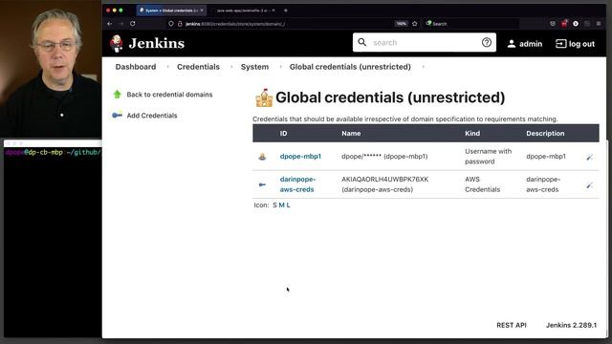This screenshot has width=612, height=344.
Task: Click the browser forward arrow
Action: coord(121,23)
